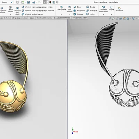Click the New document icon
Image resolution: width=139 pixels, height=139 pixels.
coord(17,2)
